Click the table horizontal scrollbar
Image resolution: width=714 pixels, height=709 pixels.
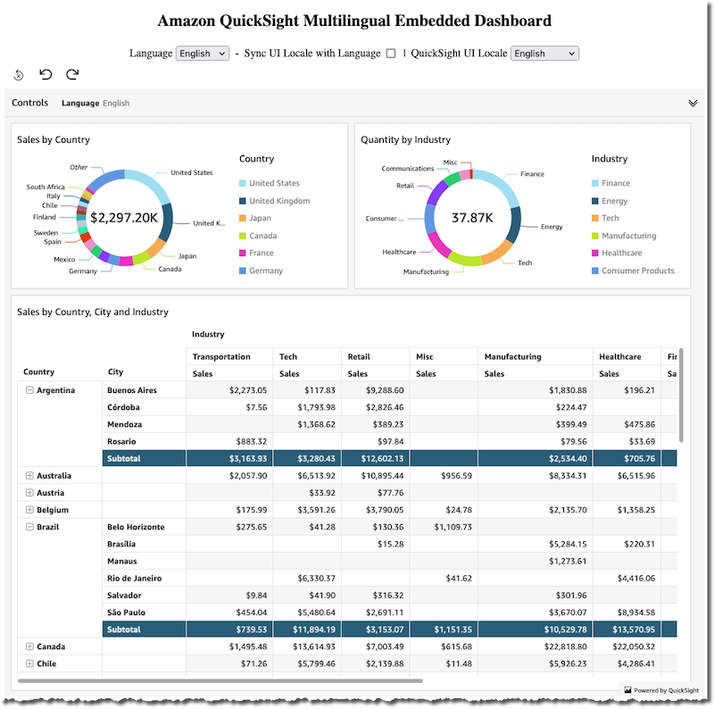[x=220, y=680]
